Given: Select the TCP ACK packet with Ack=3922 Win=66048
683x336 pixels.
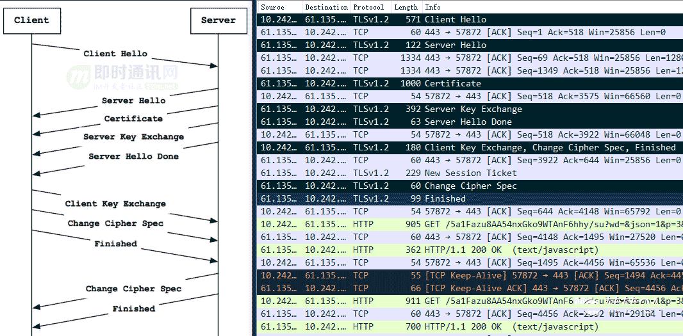Looking at the screenshot, I should tap(470, 134).
